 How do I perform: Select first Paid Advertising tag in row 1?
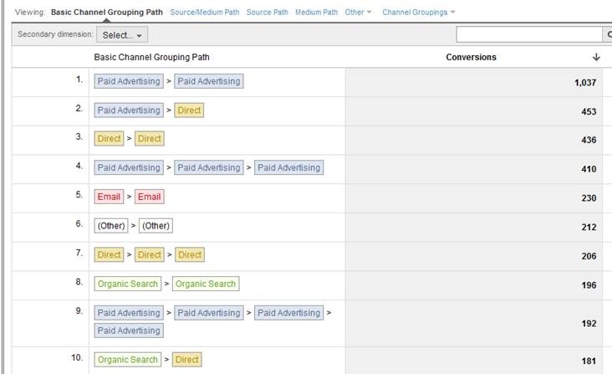pos(128,81)
